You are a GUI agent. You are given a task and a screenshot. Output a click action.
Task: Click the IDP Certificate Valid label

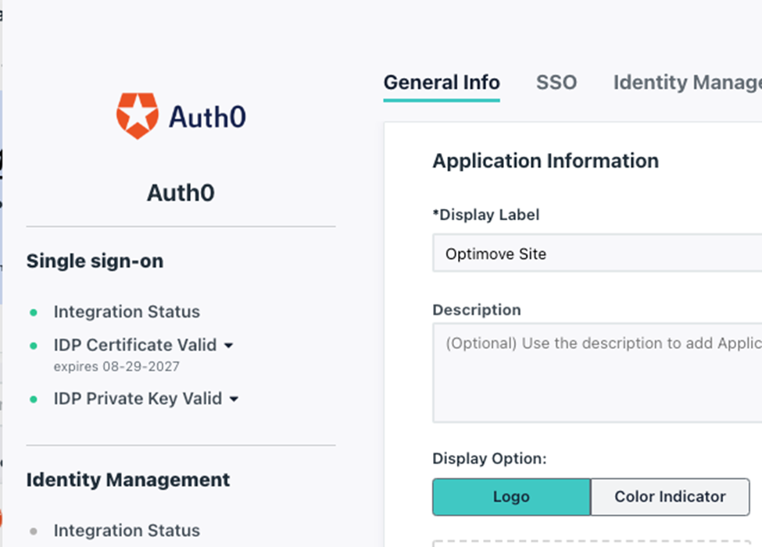pos(135,345)
